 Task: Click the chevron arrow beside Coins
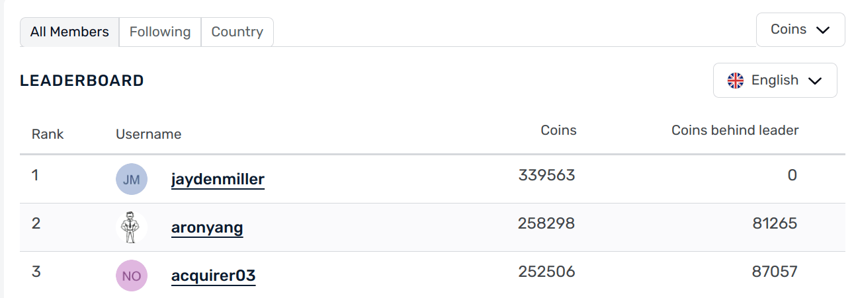click(822, 30)
